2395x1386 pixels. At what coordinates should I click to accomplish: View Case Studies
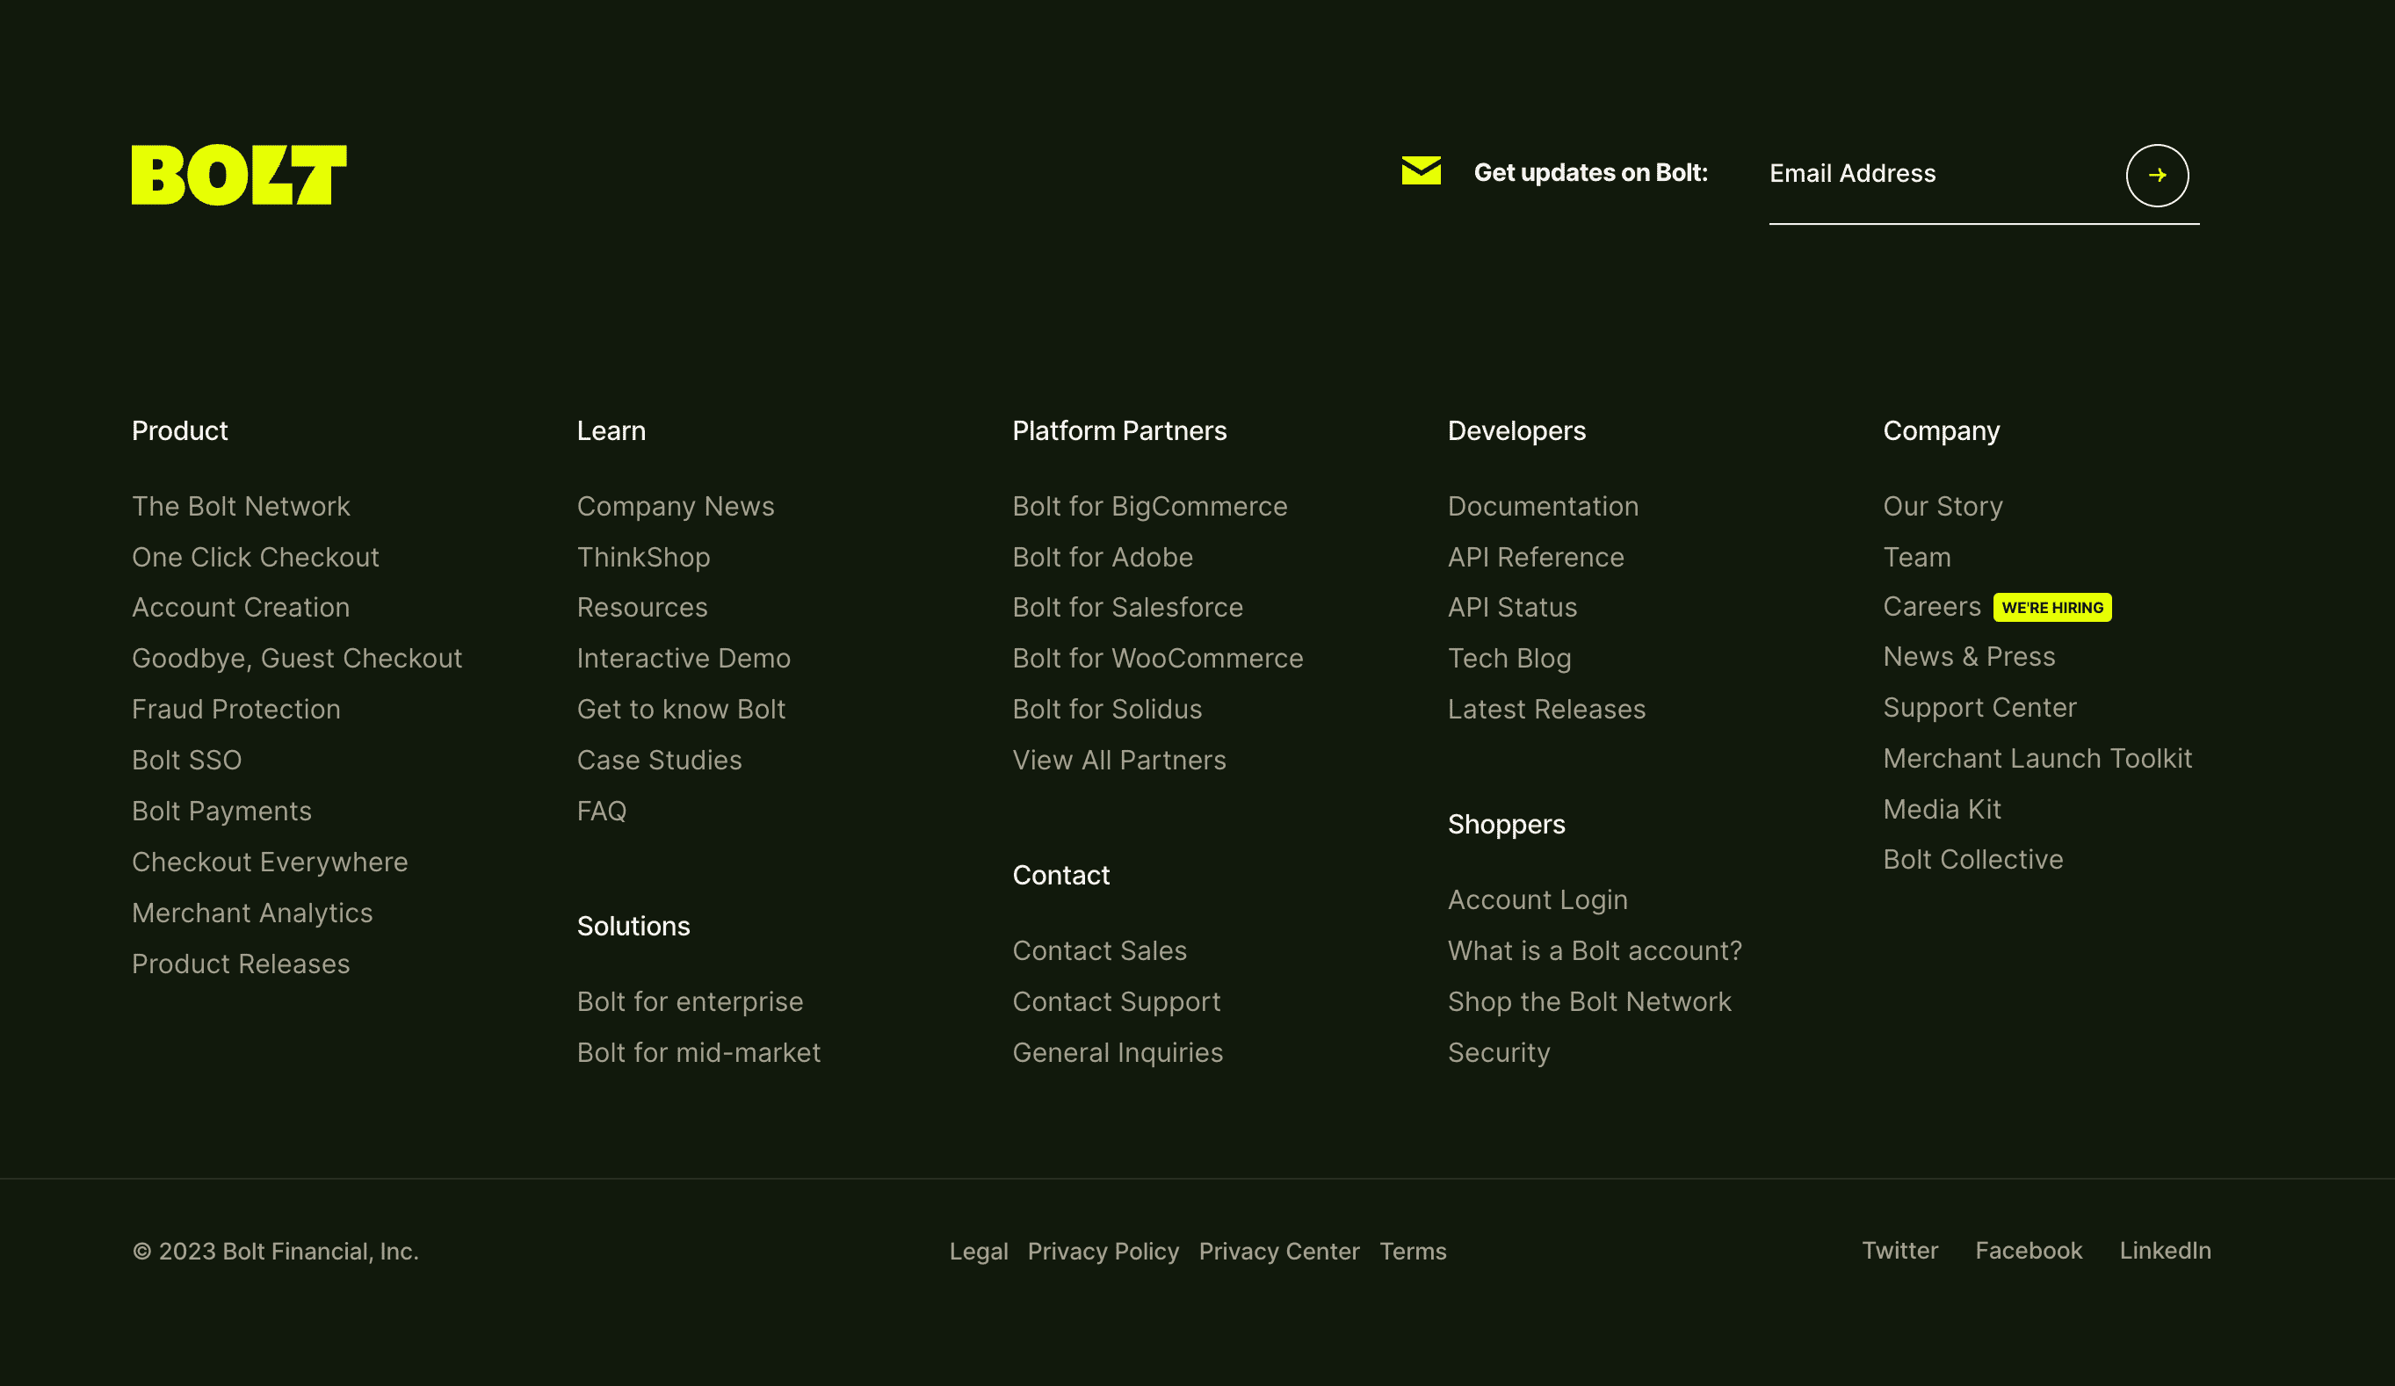[660, 760]
